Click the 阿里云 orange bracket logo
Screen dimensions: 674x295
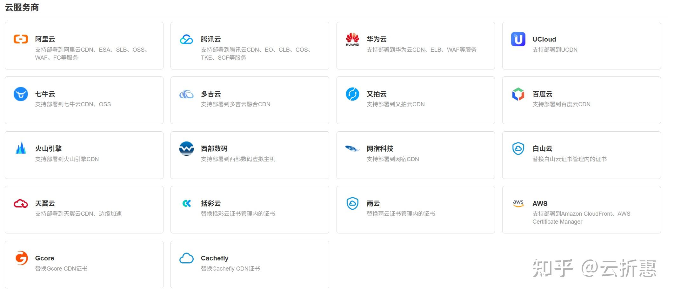(x=21, y=39)
